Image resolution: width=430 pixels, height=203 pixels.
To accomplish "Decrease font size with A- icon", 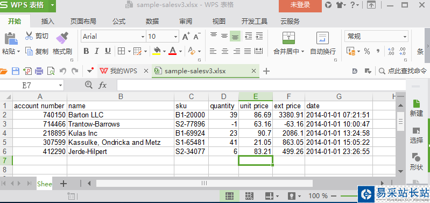I will 197,37.
